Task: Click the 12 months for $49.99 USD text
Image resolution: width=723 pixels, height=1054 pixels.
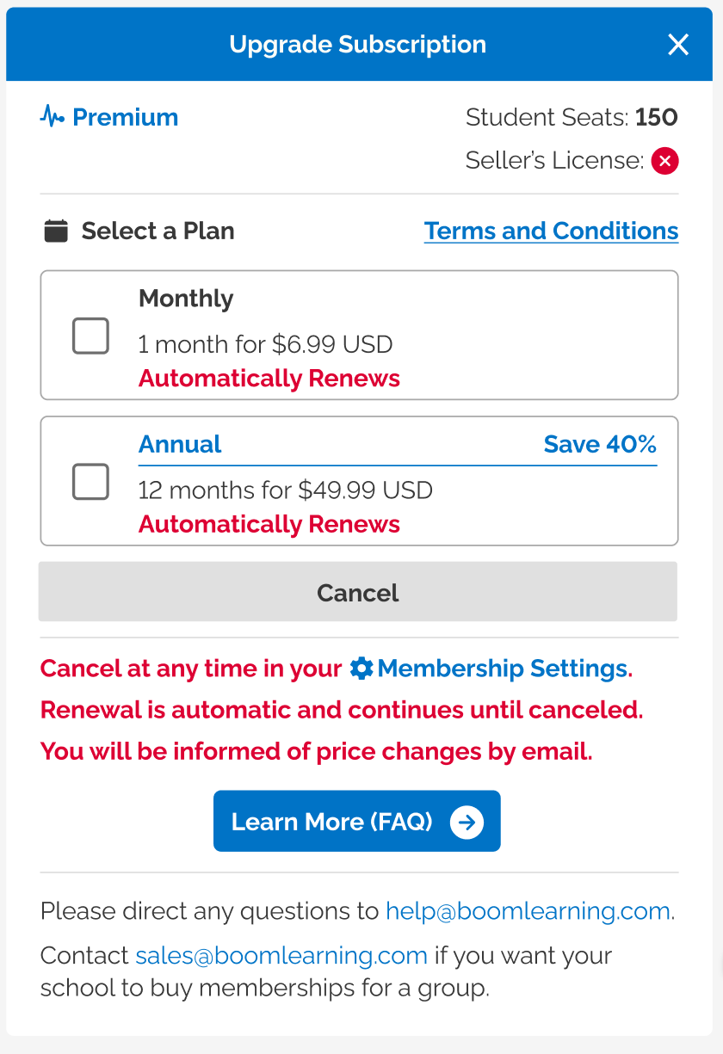Action: tap(285, 490)
